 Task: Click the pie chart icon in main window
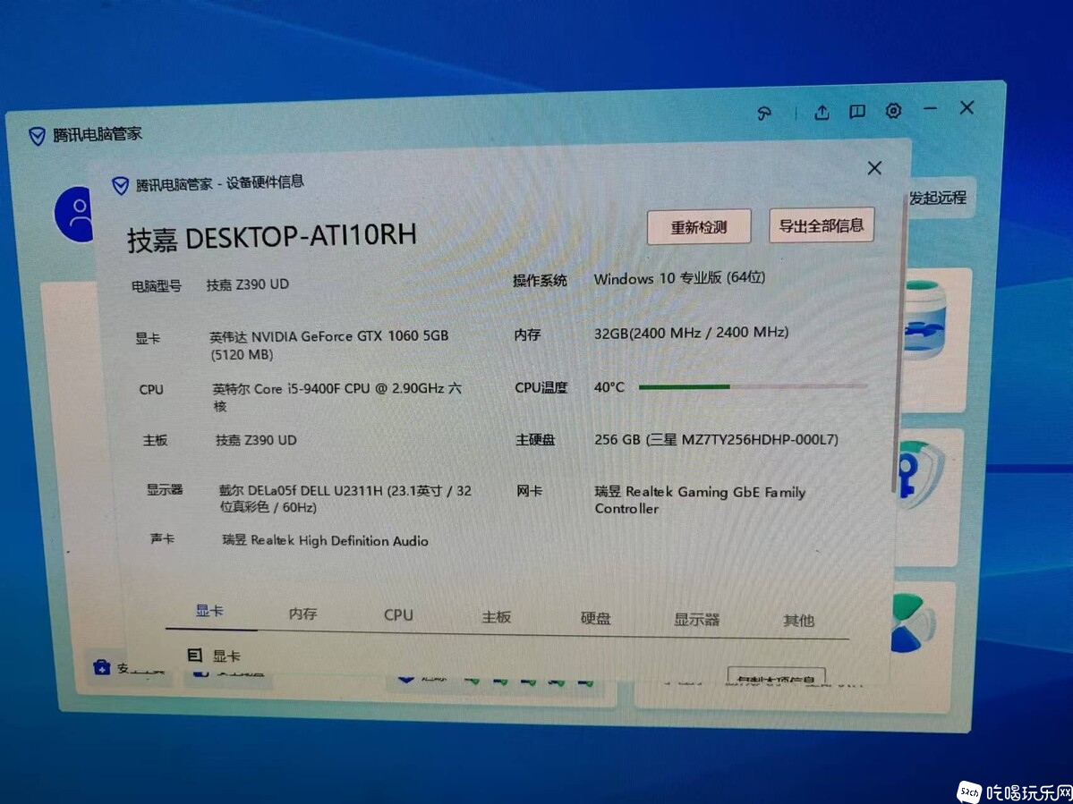[911, 622]
